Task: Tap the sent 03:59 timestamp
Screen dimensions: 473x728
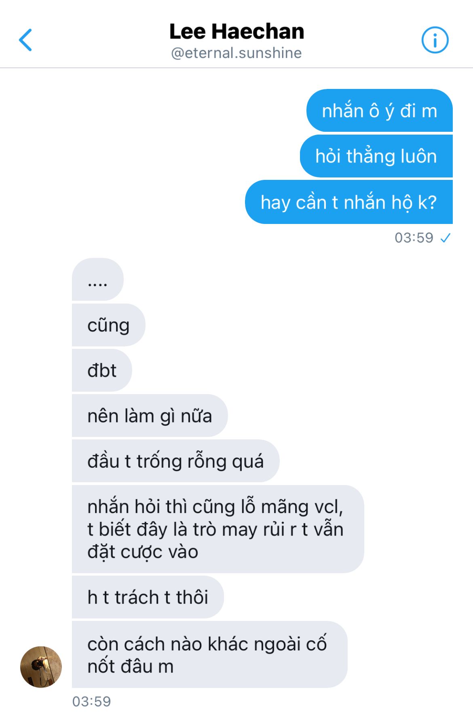Action: click(x=414, y=238)
